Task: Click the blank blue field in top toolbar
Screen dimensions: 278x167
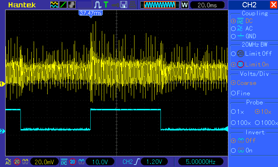Action: [x=84, y=5]
